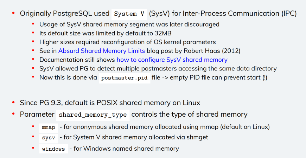Click the bullet beside Now this is done via

tap(33, 77)
